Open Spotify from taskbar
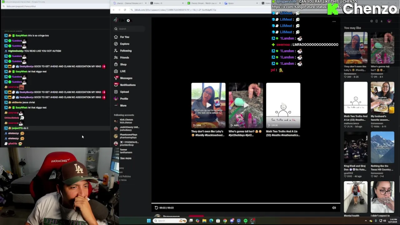The width and height of the screenshot is (400, 225). point(246,221)
